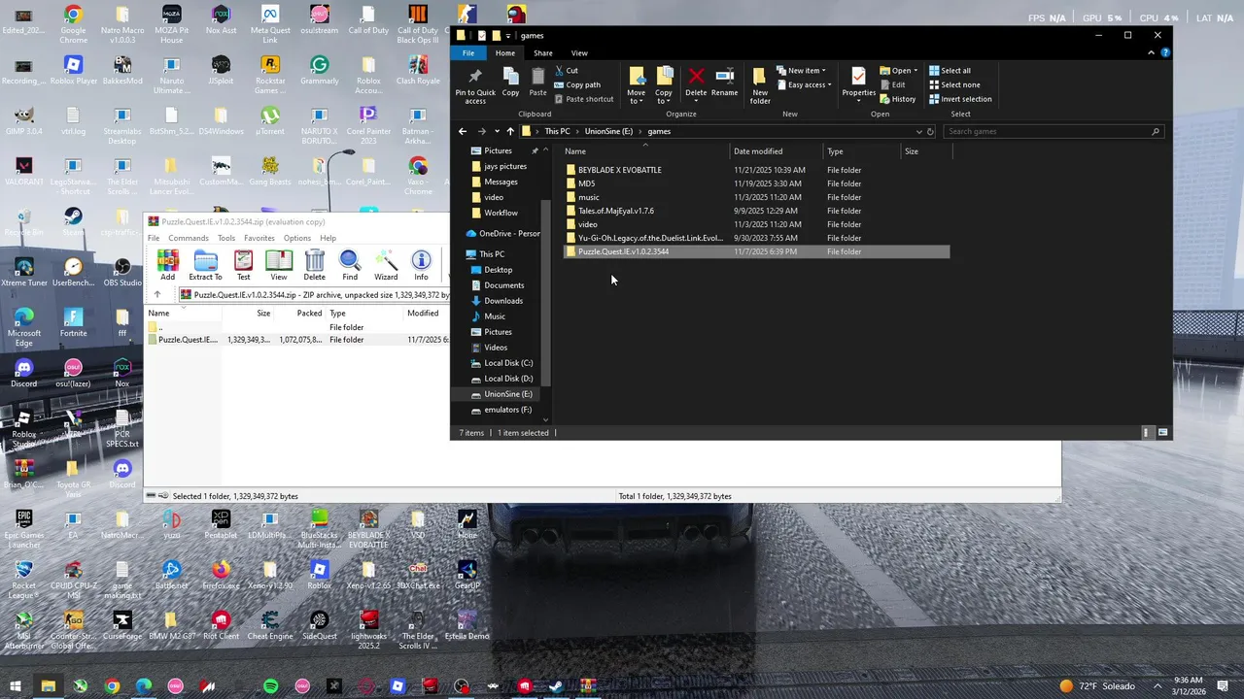Click Invert selection in Explorer ribbon
Viewport: 1244px width, 699px height.
960,99
